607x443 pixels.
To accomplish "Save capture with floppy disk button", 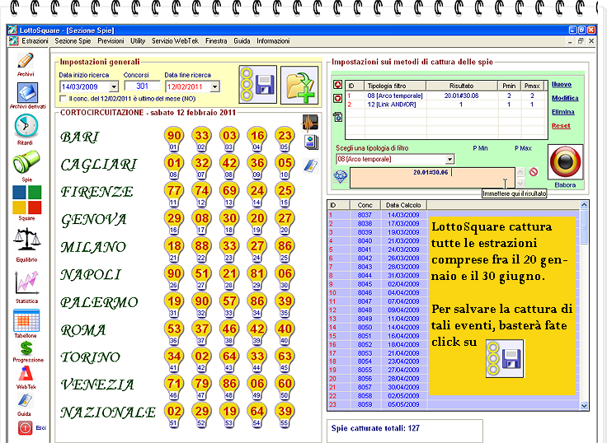I will tap(258, 84).
